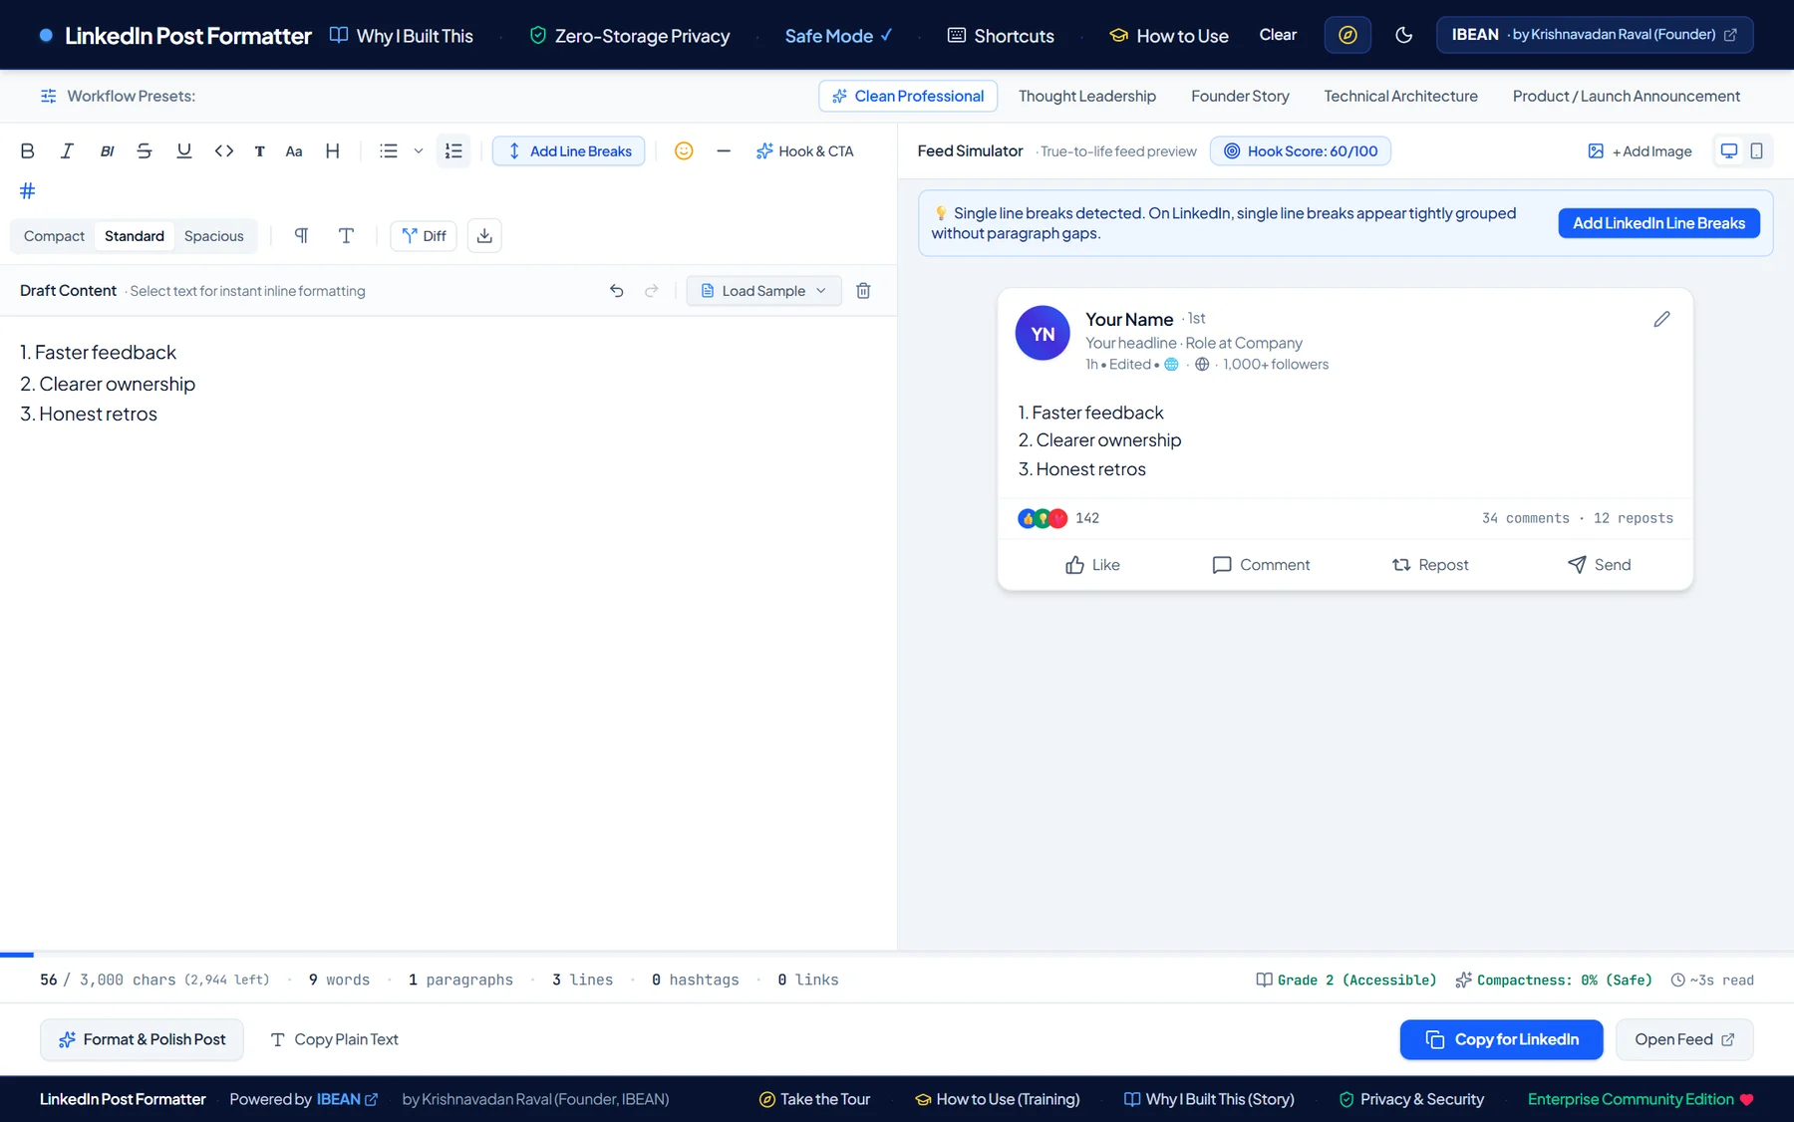Select the Founder Story preset
The image size is (1794, 1122).
1240,96
